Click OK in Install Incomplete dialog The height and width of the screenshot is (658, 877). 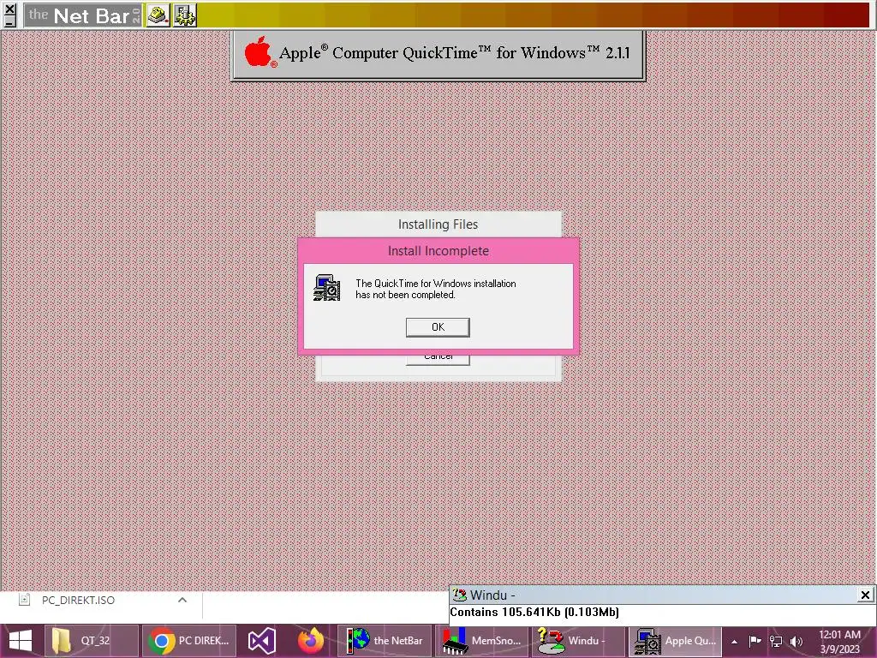pos(438,327)
